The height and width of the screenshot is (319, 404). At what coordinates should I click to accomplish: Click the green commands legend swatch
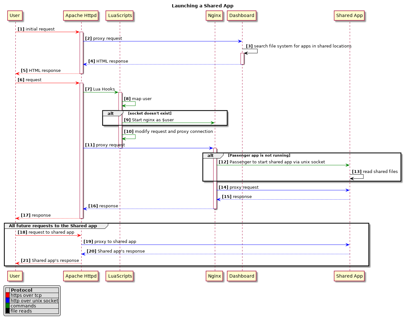(x=7, y=306)
